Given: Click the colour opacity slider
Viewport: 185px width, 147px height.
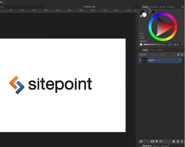Looking at the screenshot, I should [x=156, y=45].
